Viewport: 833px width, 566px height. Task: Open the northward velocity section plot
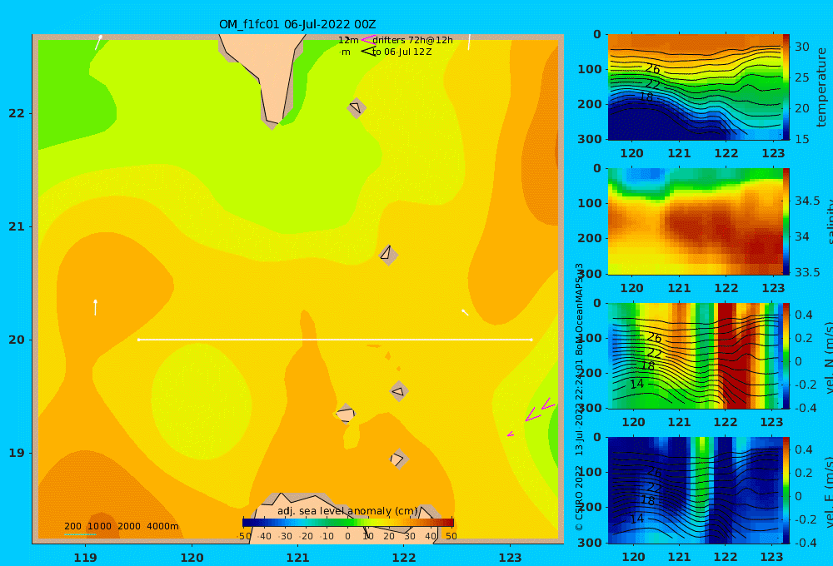click(695, 355)
